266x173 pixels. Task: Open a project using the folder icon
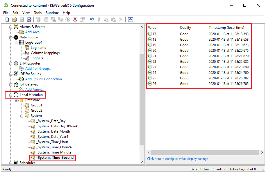15,19
